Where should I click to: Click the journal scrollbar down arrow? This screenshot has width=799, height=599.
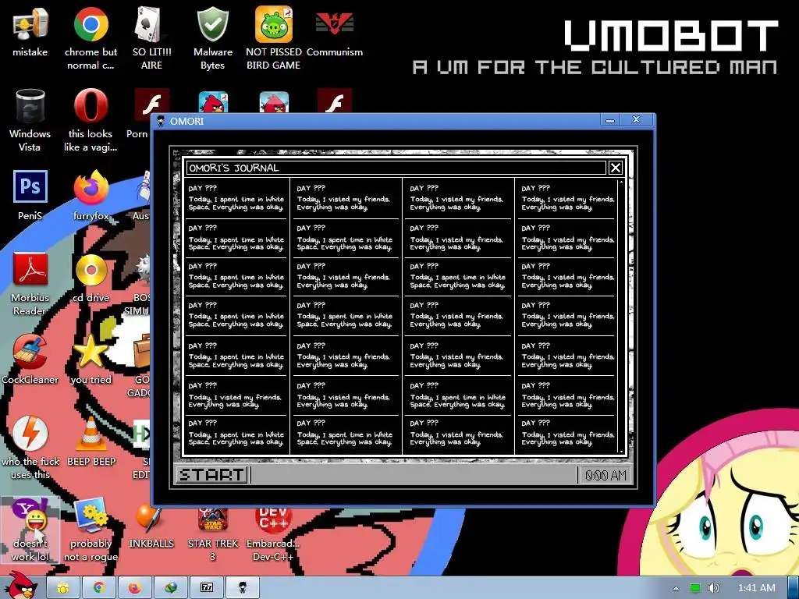(621, 452)
